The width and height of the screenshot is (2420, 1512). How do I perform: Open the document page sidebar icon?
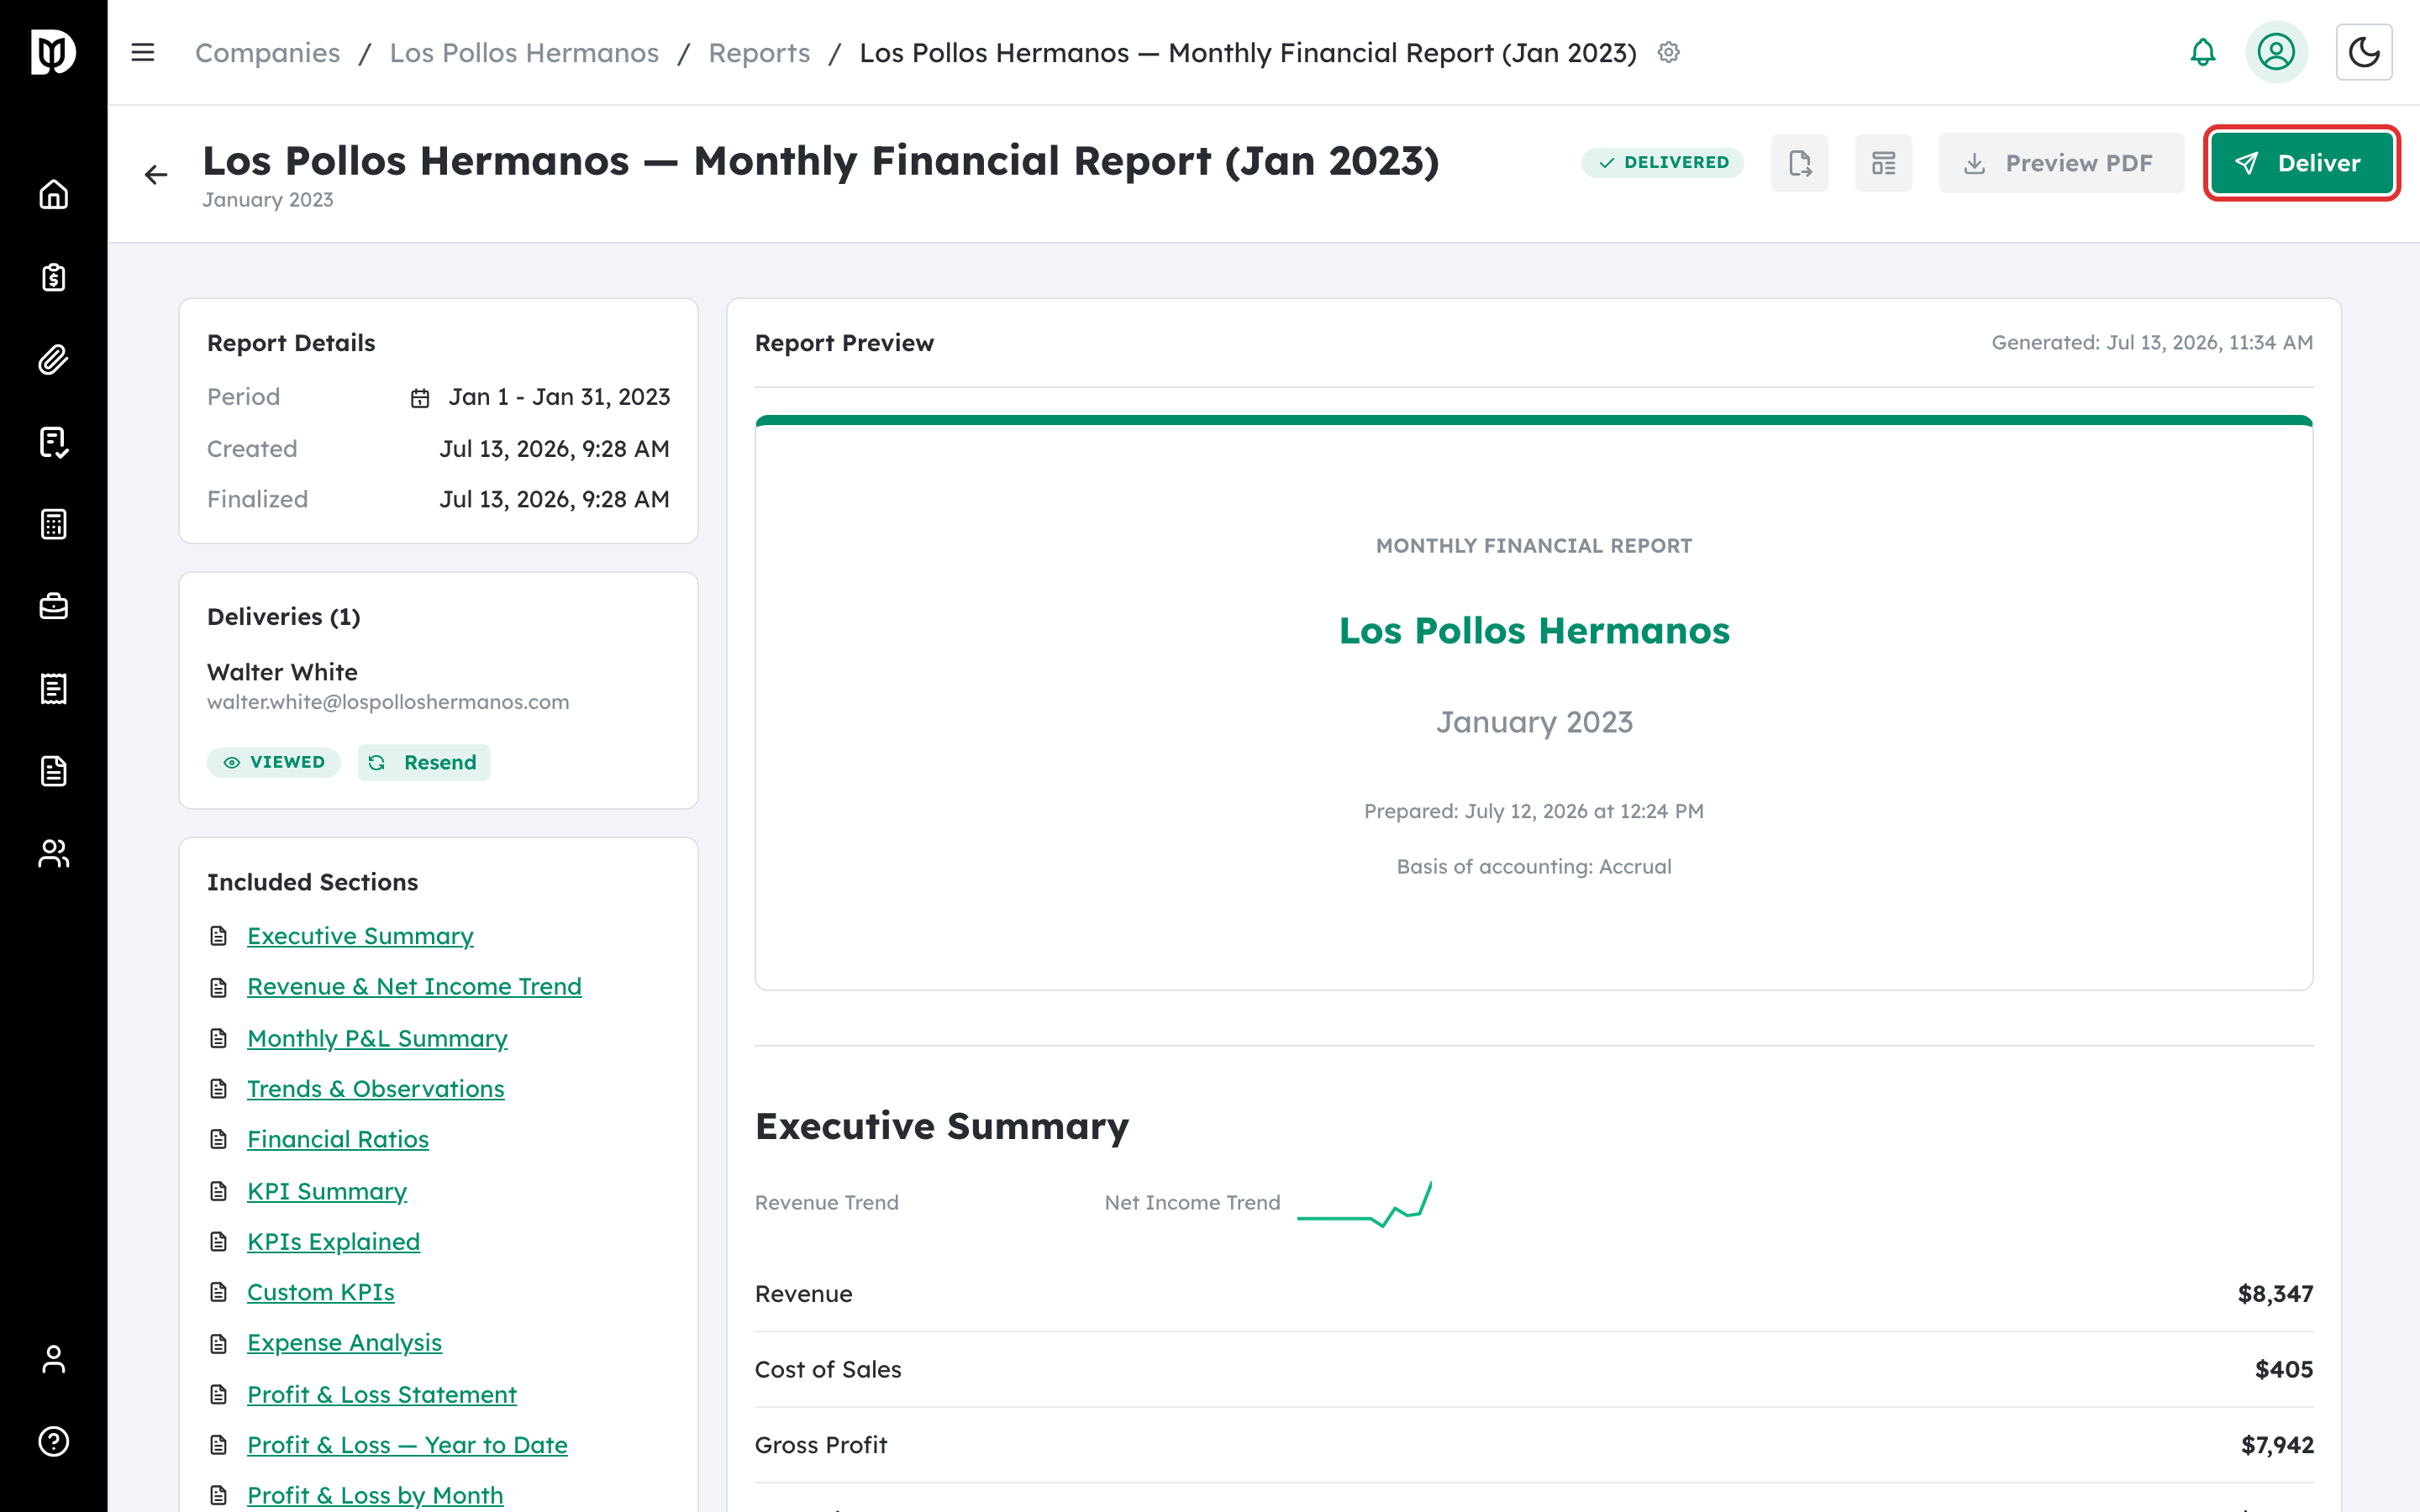coord(53,771)
